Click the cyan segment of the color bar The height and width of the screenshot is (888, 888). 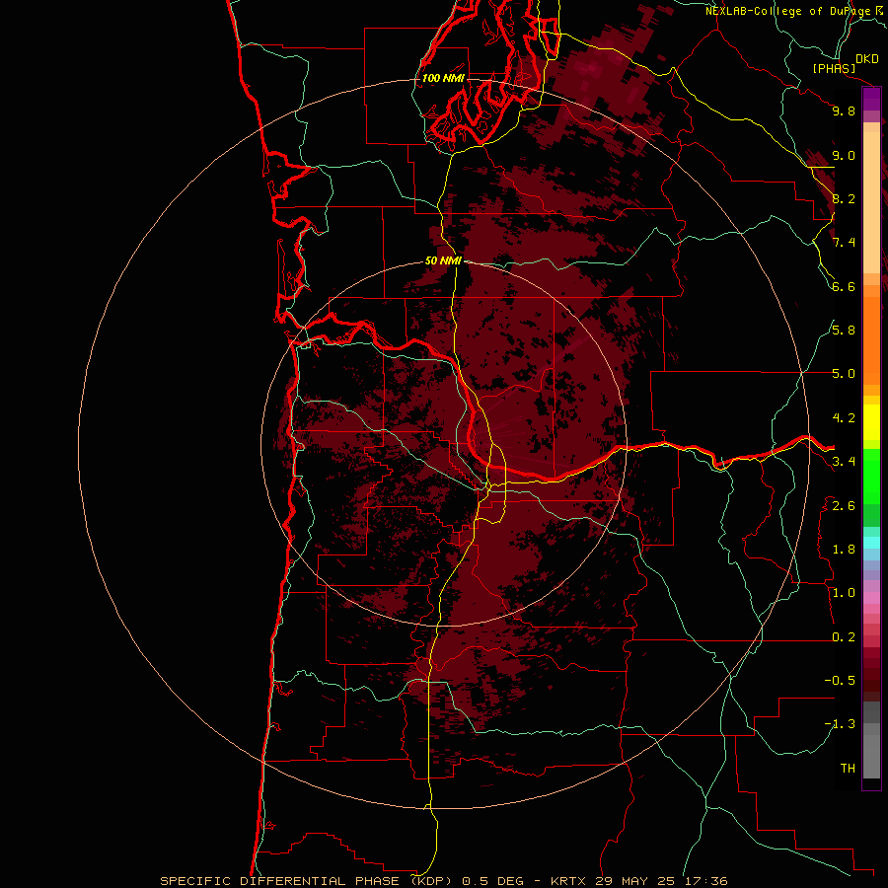[x=871, y=543]
